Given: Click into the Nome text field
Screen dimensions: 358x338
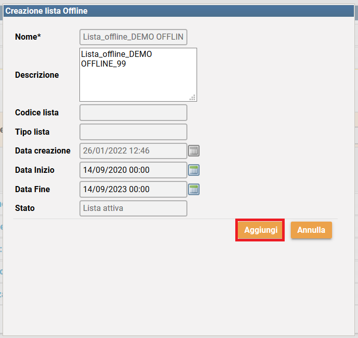Looking at the screenshot, I should pyautogui.click(x=133, y=37).
